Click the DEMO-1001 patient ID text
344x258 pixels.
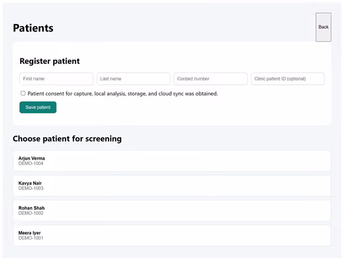(31, 238)
